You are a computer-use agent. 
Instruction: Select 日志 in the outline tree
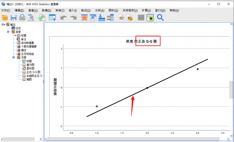coord(18,28)
